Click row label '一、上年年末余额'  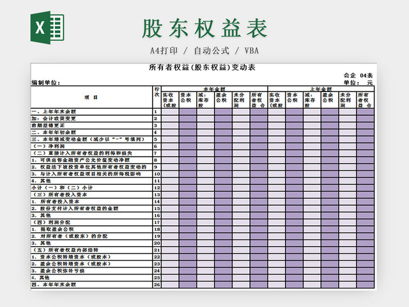[x=54, y=112]
